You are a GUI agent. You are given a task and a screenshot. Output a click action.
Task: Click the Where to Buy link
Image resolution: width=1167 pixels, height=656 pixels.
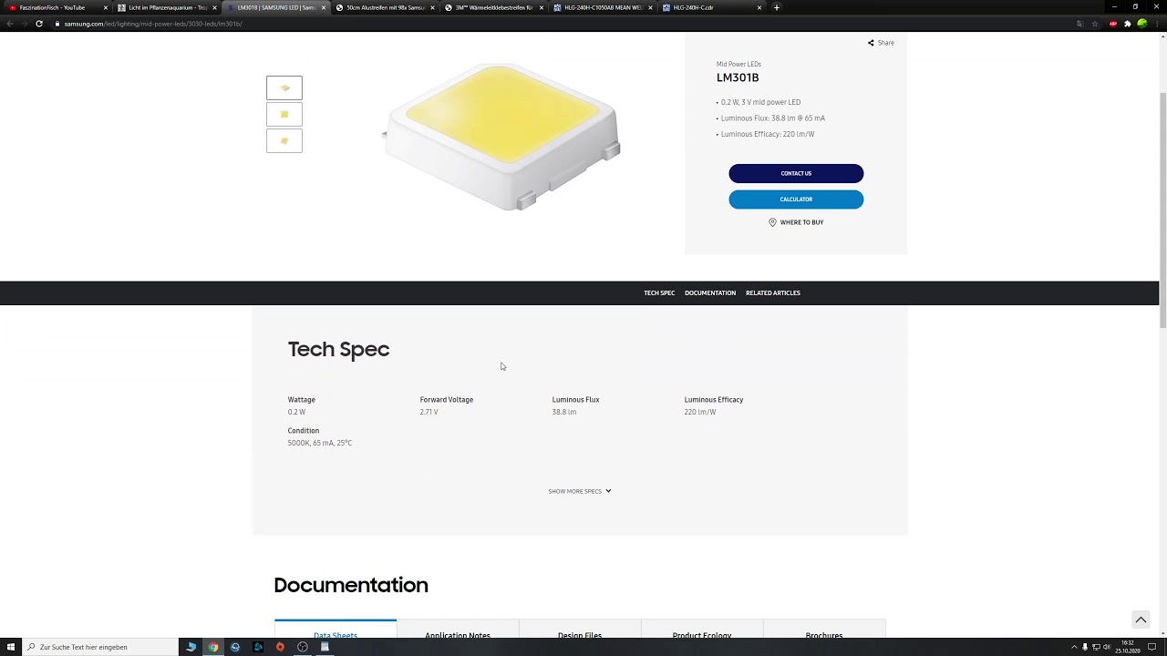pyautogui.click(x=796, y=222)
